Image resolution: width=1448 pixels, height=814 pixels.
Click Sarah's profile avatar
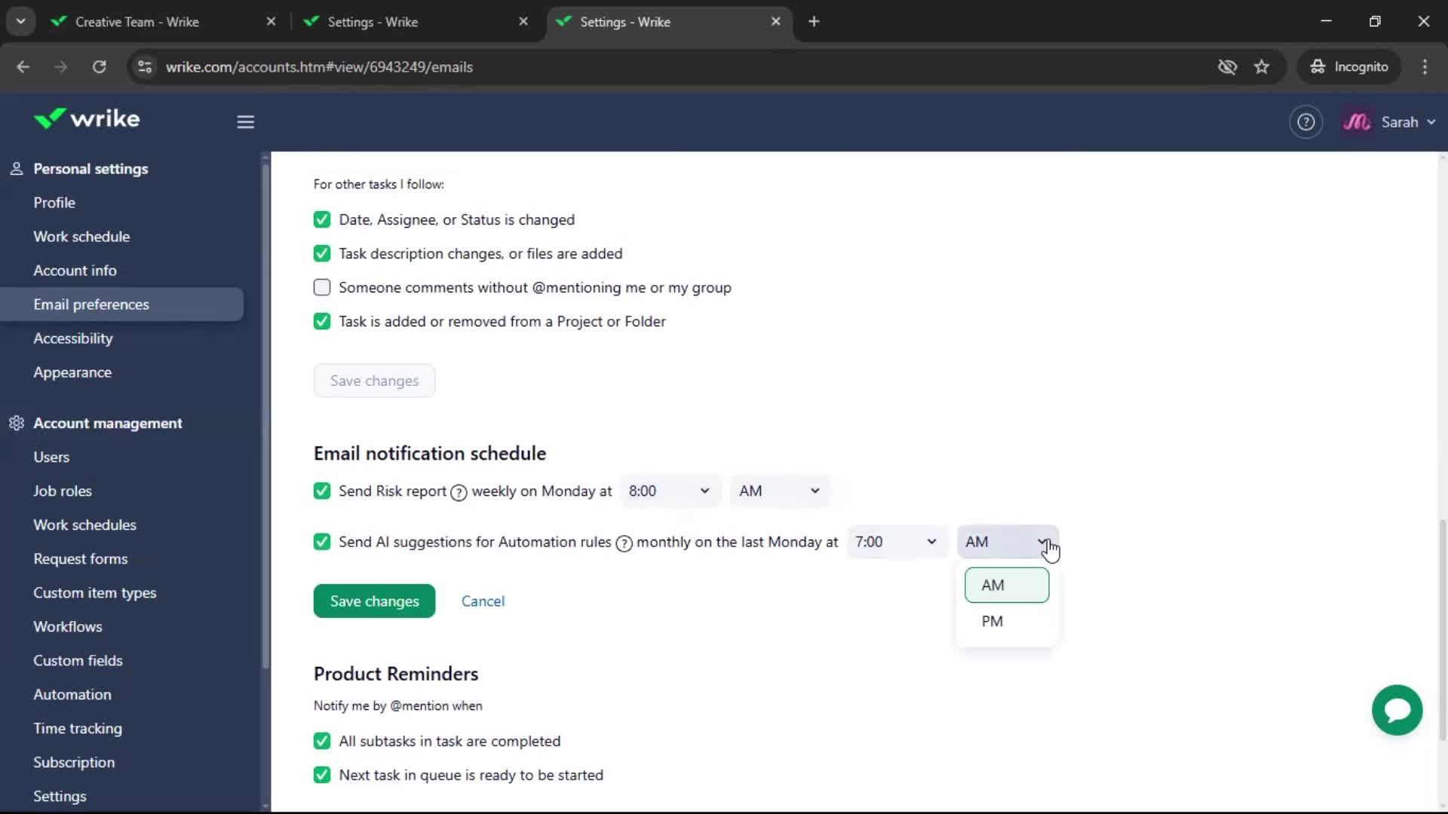1357,121
